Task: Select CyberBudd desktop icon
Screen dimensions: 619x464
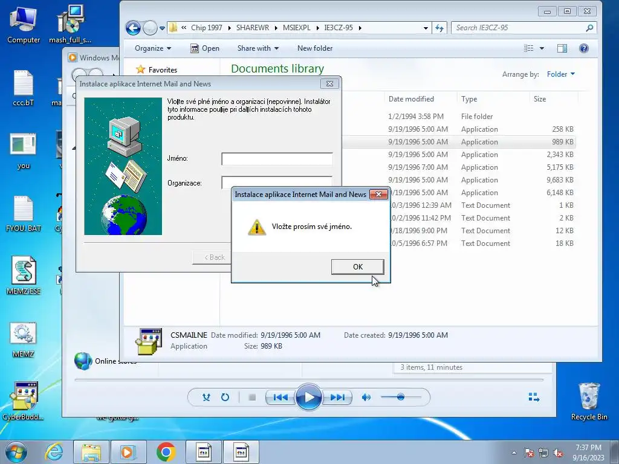Action: 24,401
